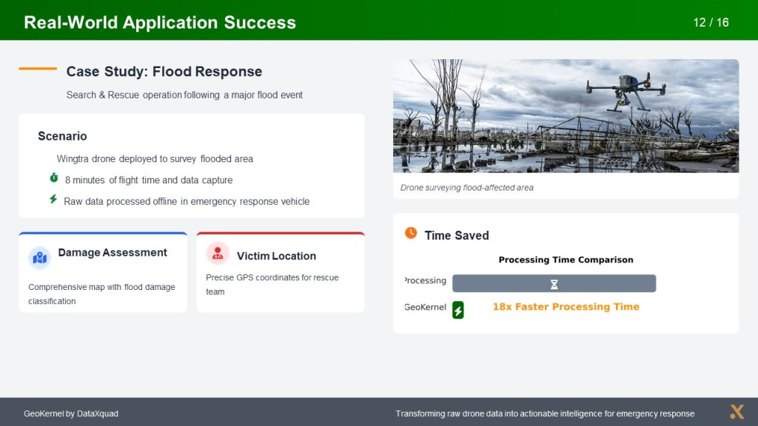Click the green GeoKernel lightning bolt icon
758x426 pixels.
pos(458,310)
